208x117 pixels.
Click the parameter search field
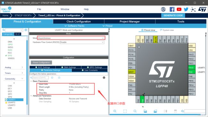click(x=40, y=78)
